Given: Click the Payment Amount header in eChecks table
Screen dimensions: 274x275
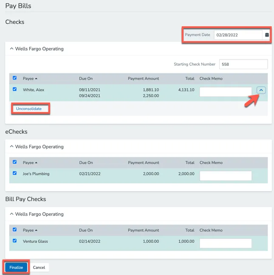Looking at the screenshot, I should click(144, 163).
